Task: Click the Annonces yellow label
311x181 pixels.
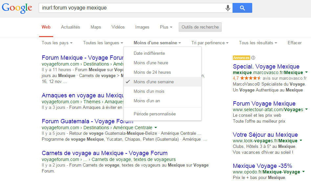Action: [241, 58]
